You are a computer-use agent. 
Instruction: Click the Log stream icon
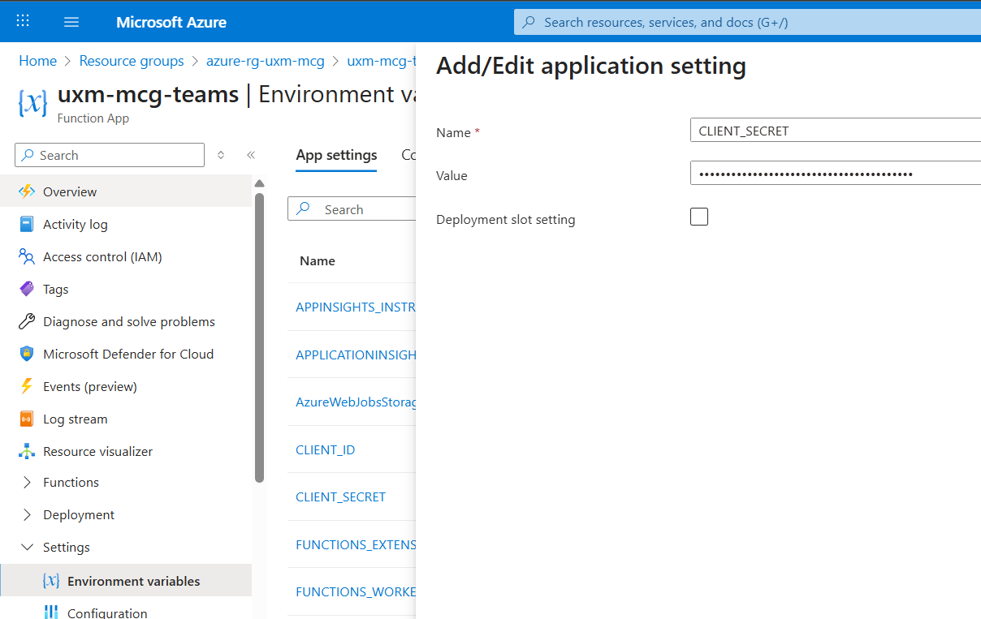(27, 419)
